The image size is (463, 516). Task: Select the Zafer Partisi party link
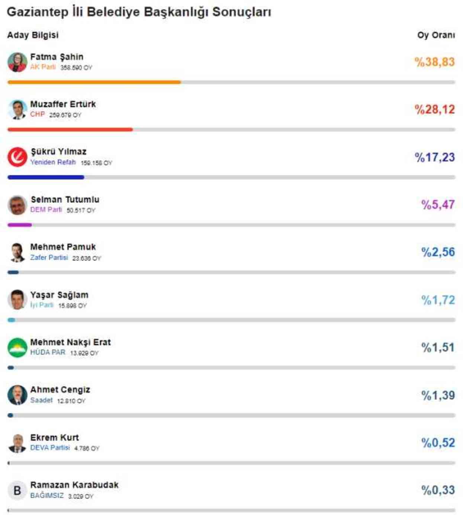[49, 257]
